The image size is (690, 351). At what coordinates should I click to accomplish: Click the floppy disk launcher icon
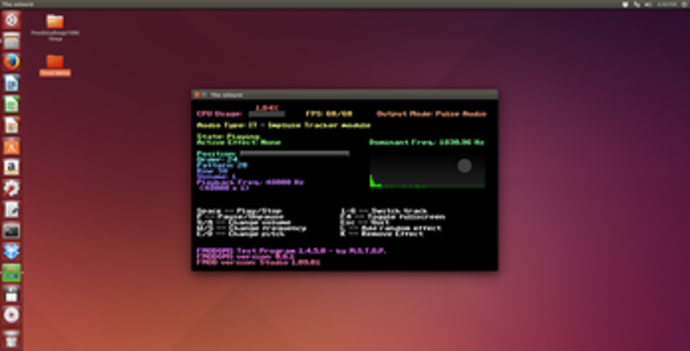click(x=11, y=294)
